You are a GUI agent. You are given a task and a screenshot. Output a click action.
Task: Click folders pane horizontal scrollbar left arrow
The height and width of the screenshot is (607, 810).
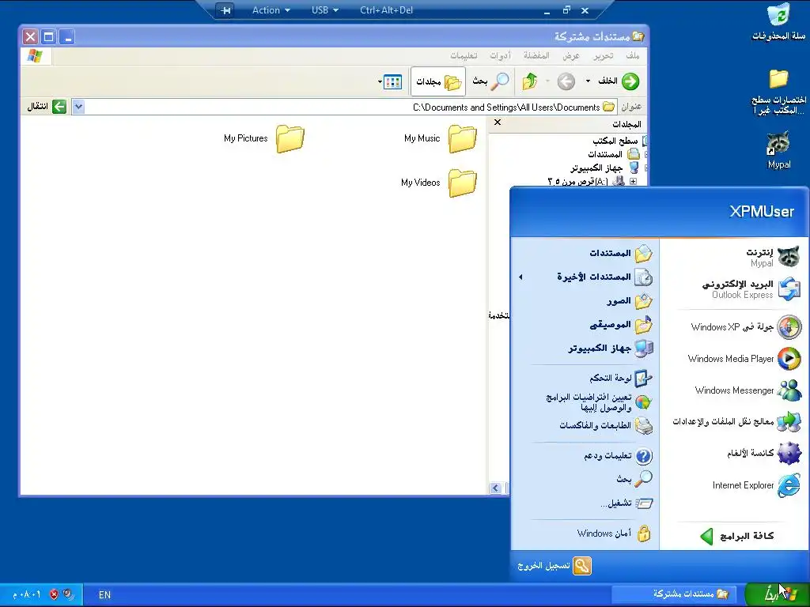[x=495, y=488]
